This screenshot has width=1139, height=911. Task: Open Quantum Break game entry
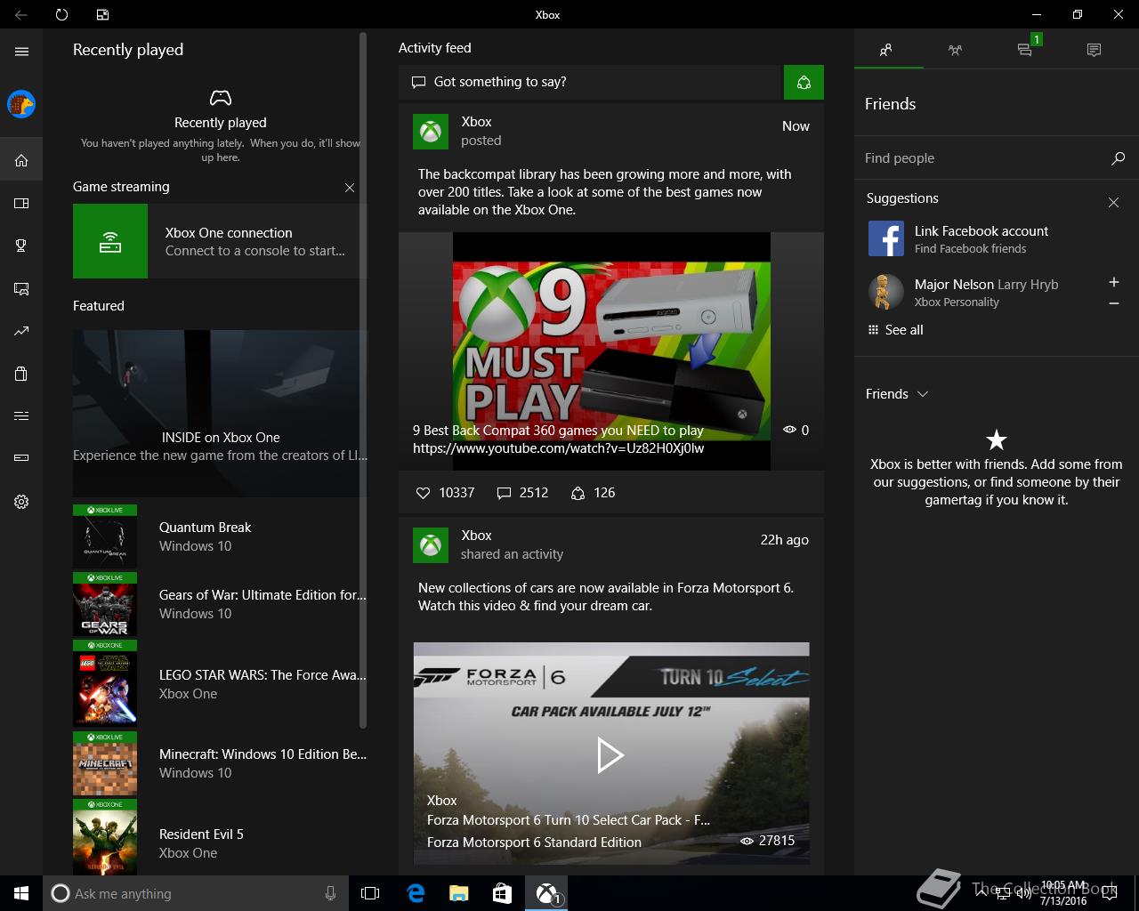click(x=220, y=537)
